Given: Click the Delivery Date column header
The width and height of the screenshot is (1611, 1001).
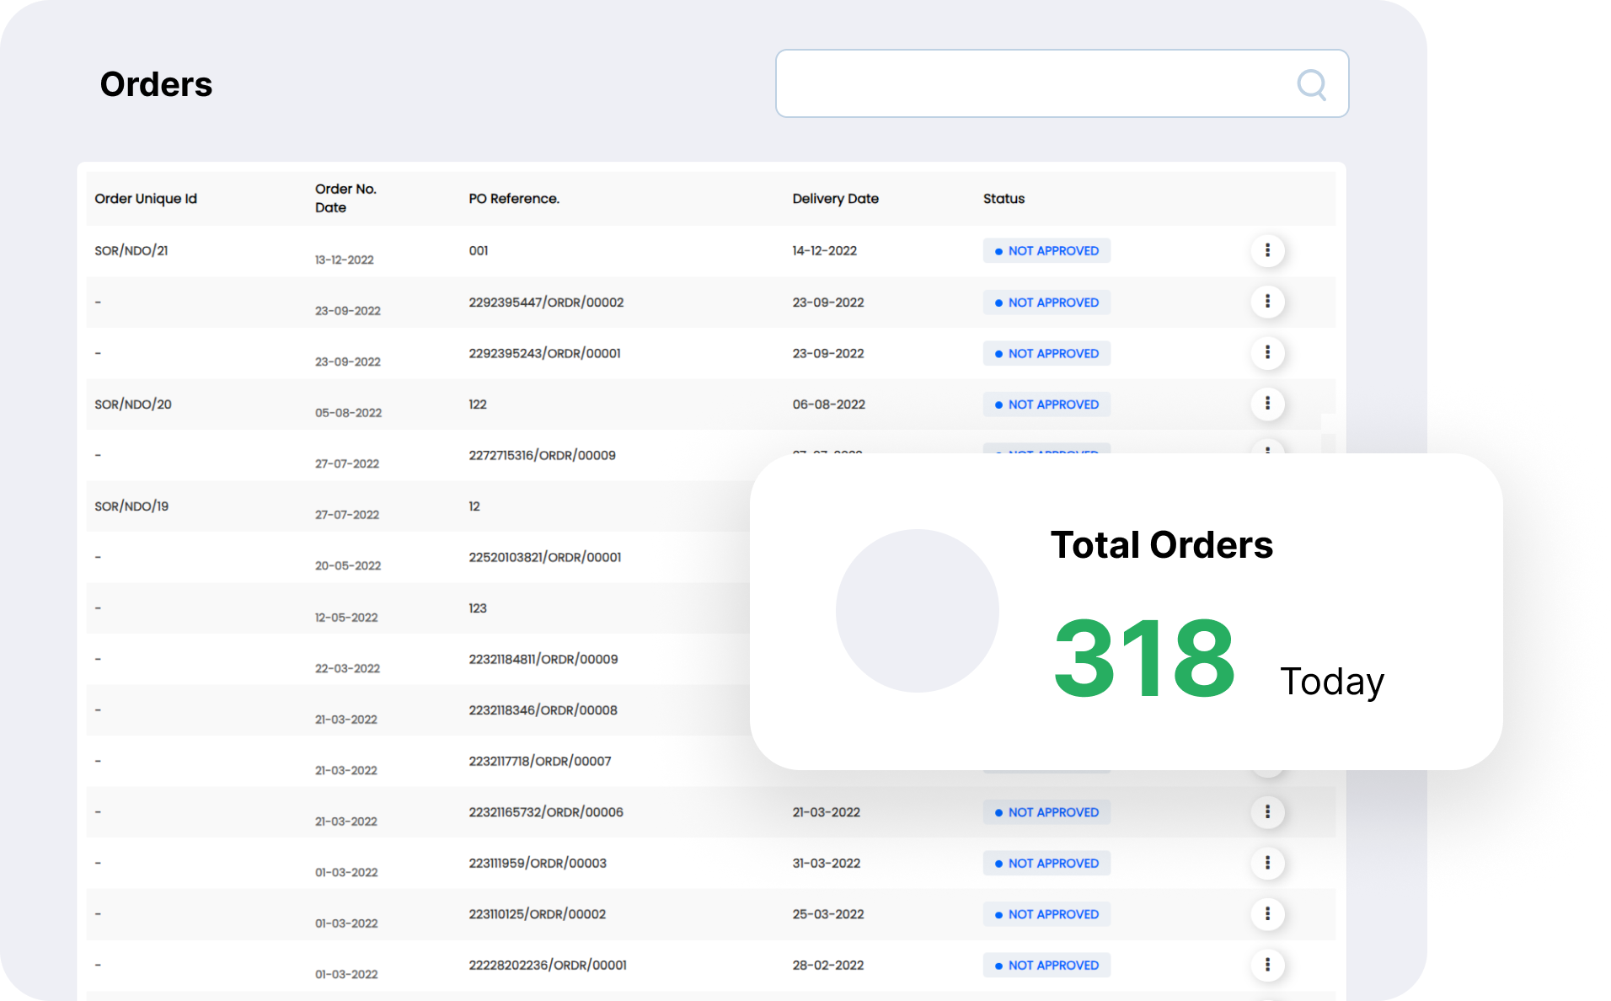Looking at the screenshot, I should click(835, 199).
